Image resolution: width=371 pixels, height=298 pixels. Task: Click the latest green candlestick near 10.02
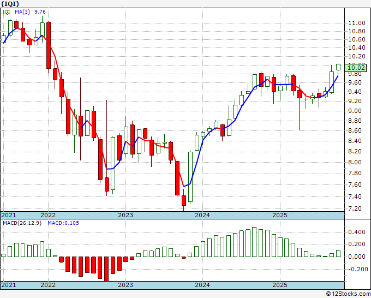coord(338,67)
